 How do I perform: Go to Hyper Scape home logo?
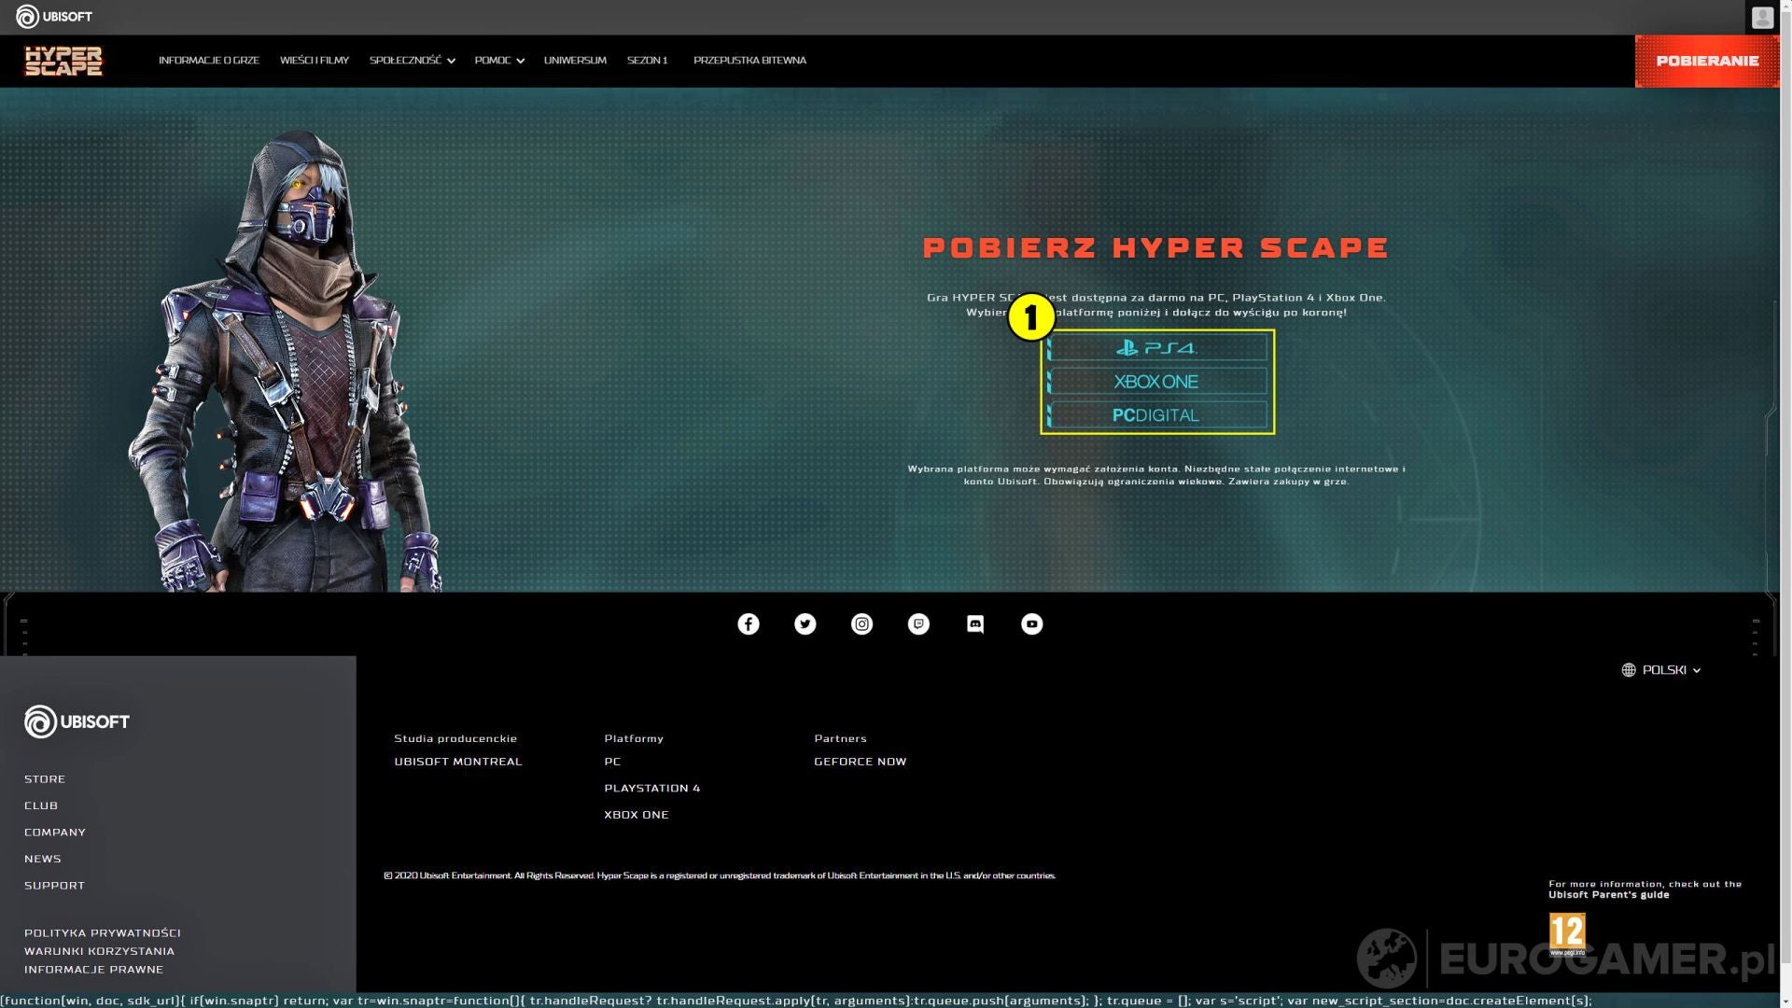point(63,61)
